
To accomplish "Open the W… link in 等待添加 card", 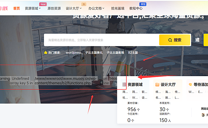I will coord(191,92).
